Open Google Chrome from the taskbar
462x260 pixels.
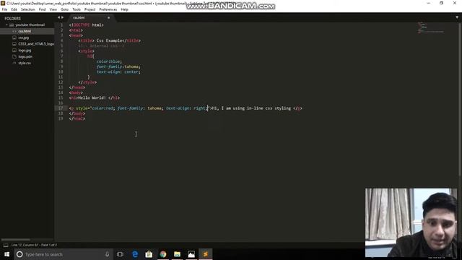[163, 254]
